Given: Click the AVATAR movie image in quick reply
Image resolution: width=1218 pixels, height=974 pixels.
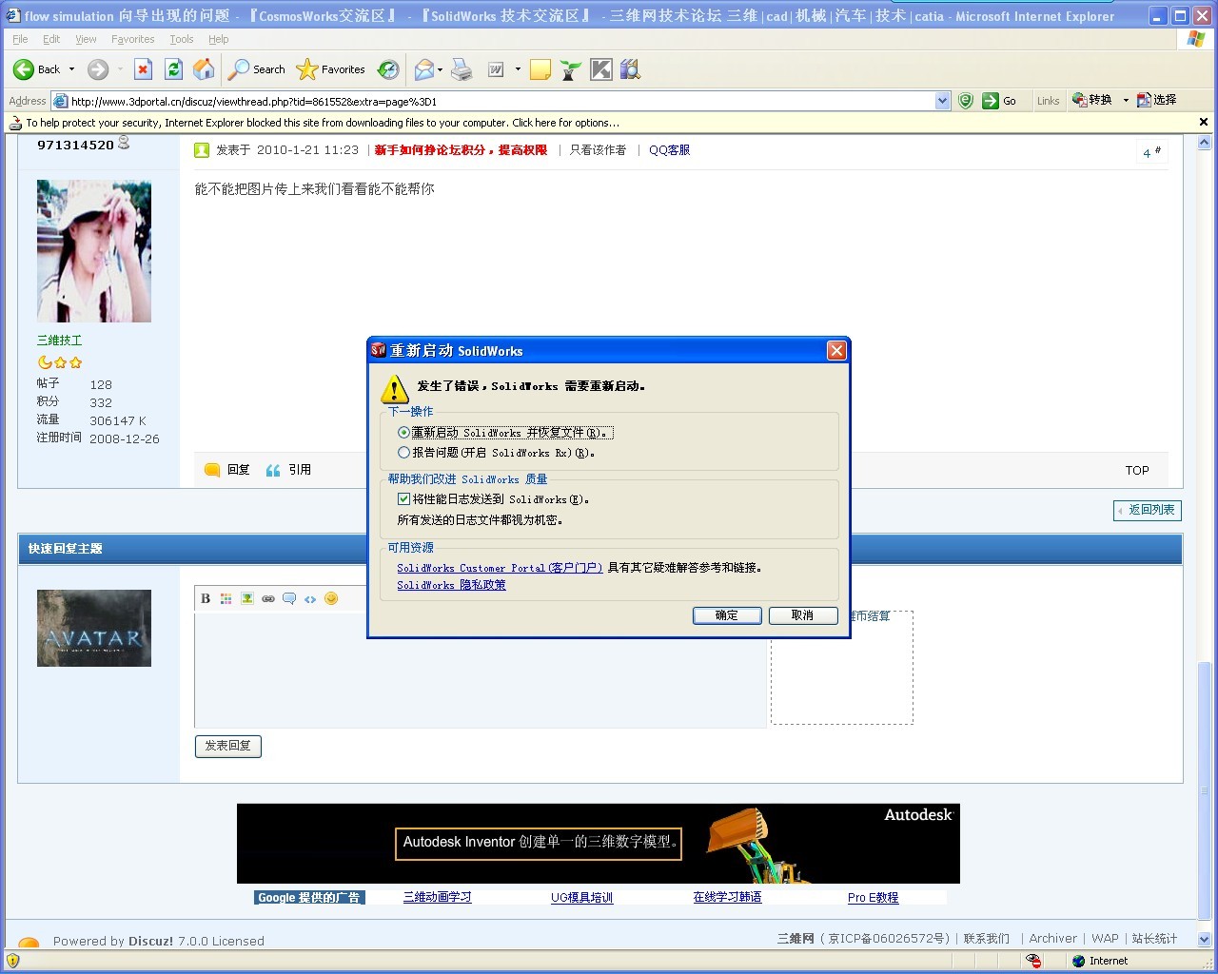Looking at the screenshot, I should pyautogui.click(x=94, y=628).
